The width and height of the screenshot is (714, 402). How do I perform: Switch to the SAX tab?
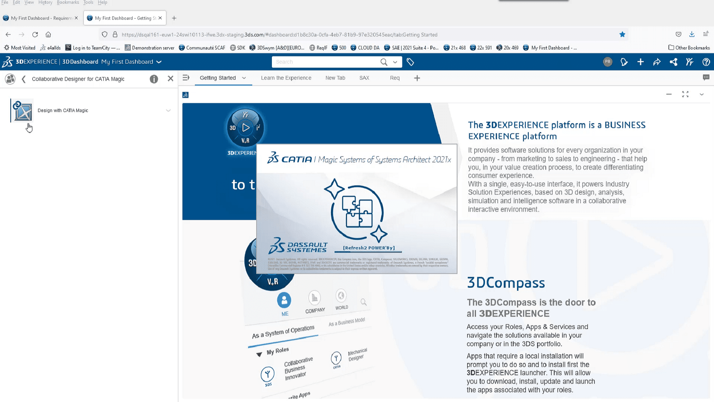coord(364,78)
